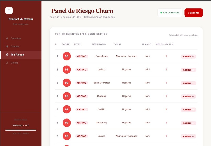This screenshot has height=146, width=211.
Task: Open the Config menu item
Action: pyautogui.click(x=21, y=63)
